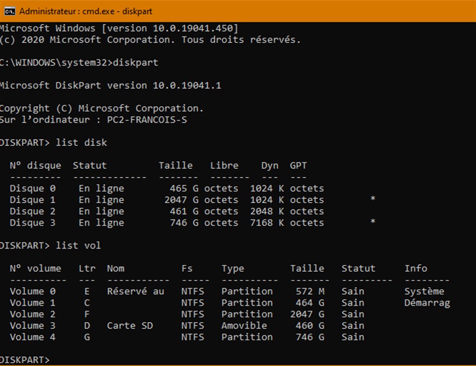Screen dimensions: 476x366
Task: Click the GPT asterisk on Disque 3 row
Action: (373, 222)
